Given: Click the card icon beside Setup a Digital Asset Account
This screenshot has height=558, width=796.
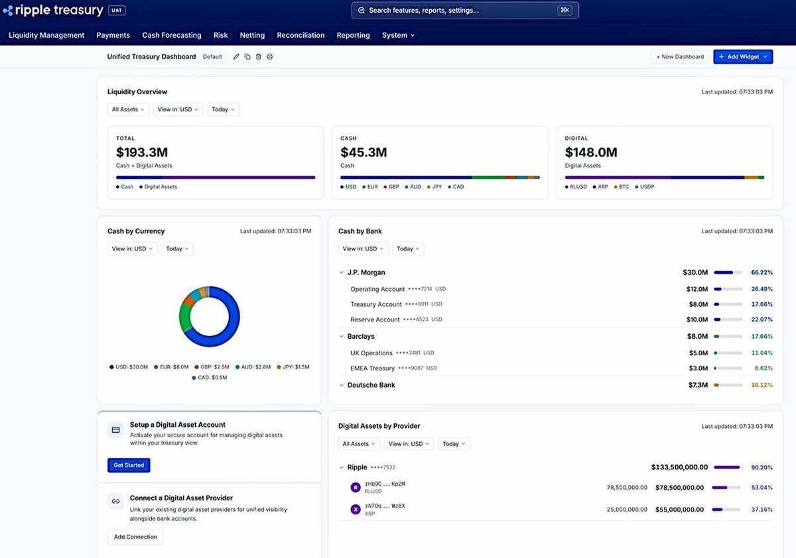Looking at the screenshot, I should 115,430.
